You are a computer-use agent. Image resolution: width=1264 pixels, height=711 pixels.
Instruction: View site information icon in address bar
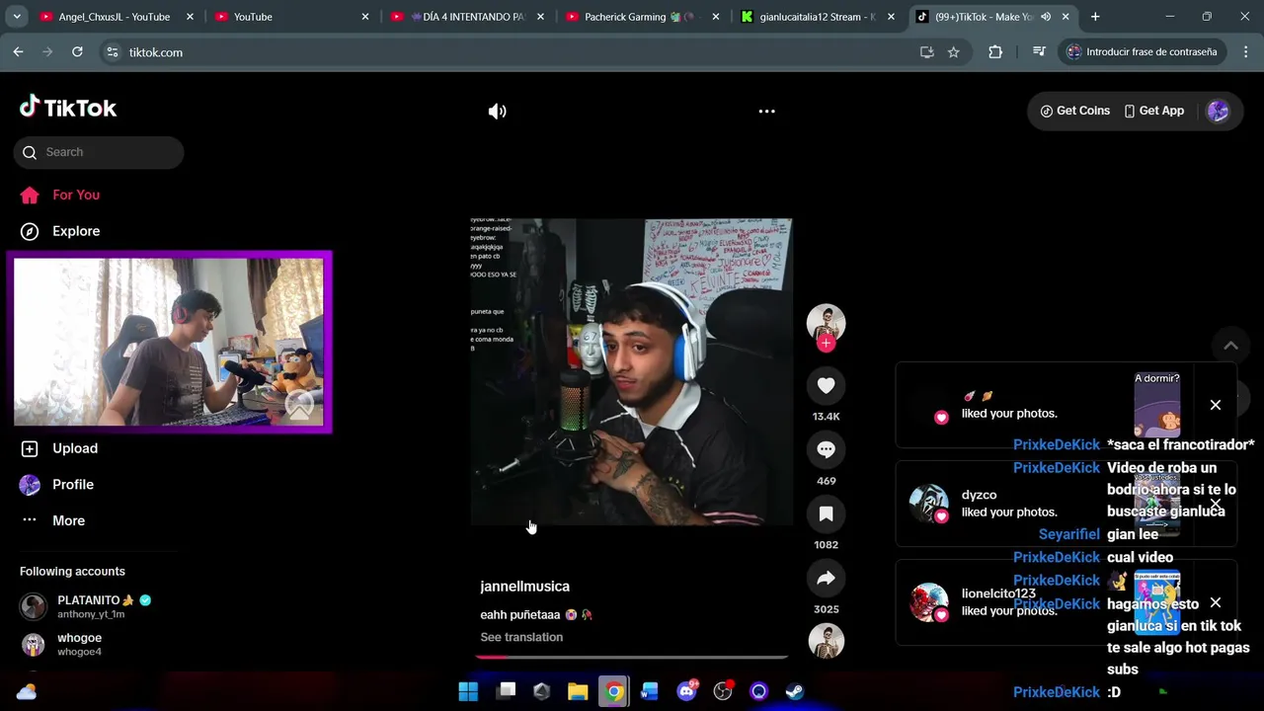[113, 52]
